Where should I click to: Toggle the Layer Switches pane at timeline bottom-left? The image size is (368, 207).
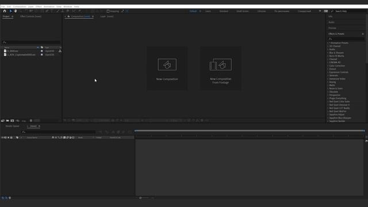click(x=3, y=198)
